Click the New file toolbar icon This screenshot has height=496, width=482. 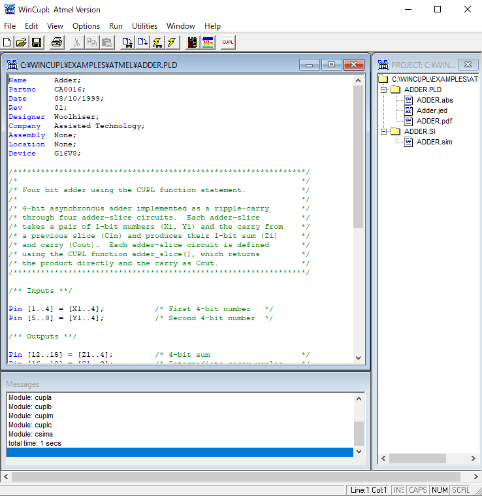7,42
